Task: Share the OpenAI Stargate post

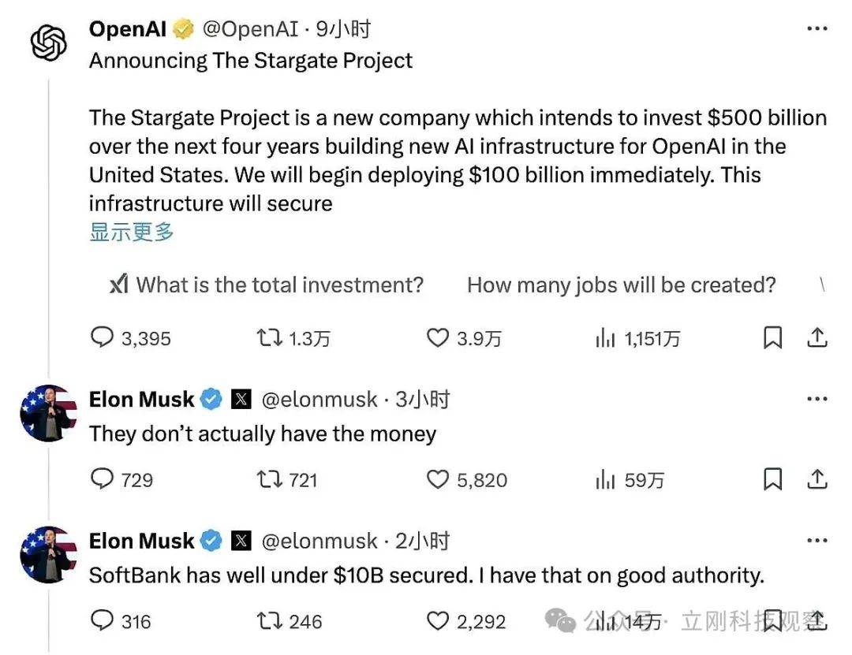Action: (816, 338)
